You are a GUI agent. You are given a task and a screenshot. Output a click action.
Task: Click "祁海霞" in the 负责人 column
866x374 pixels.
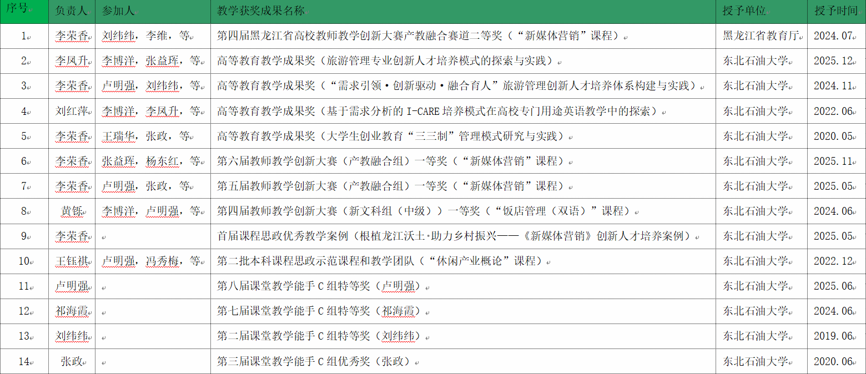[x=72, y=311]
